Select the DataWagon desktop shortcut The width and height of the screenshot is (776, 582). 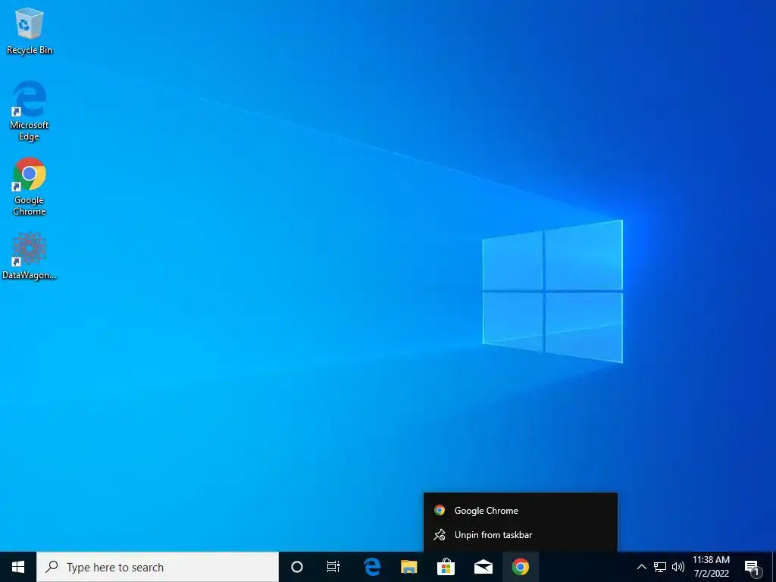point(30,256)
